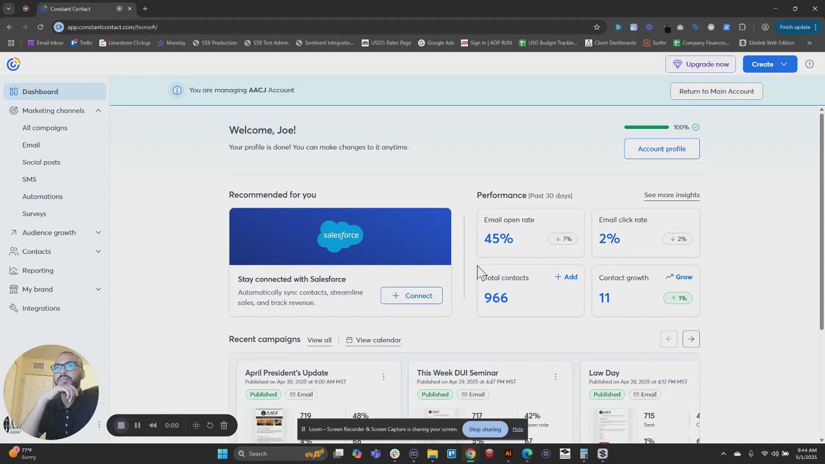
Task: Go to Dashboard in the sidebar
Action: coord(55,92)
